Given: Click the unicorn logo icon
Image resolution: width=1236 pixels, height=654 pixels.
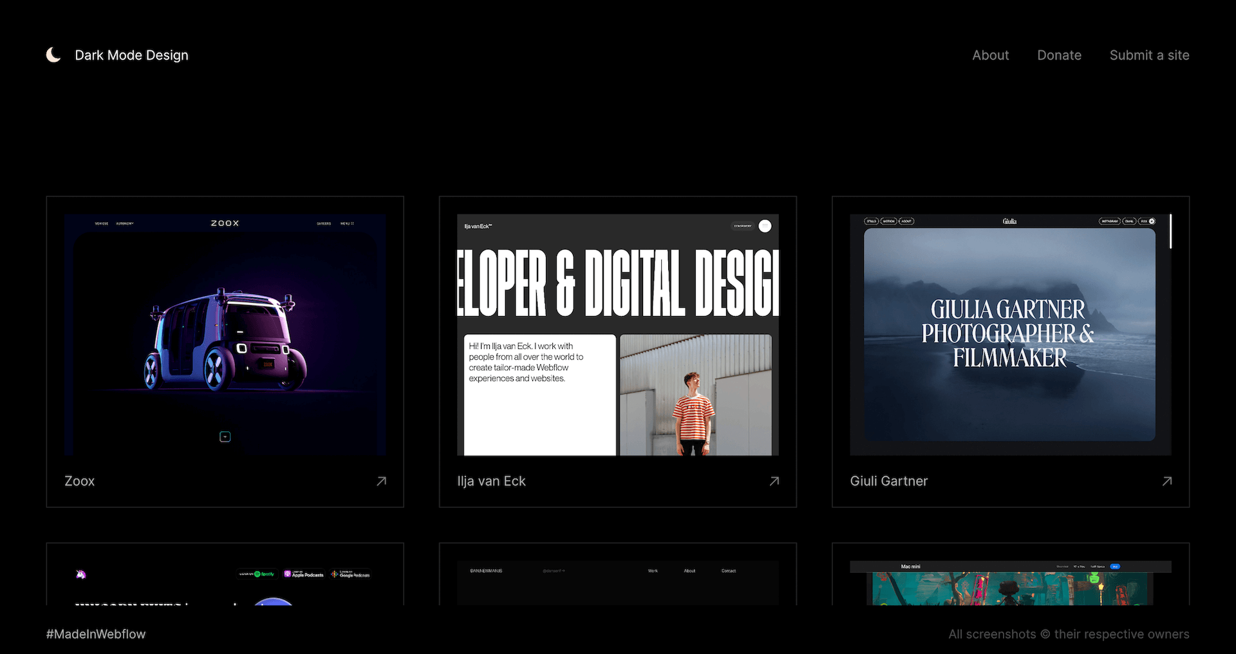Looking at the screenshot, I should (81, 574).
